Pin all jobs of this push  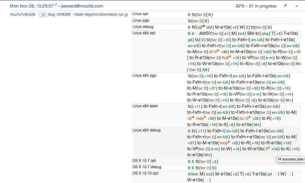285,6
